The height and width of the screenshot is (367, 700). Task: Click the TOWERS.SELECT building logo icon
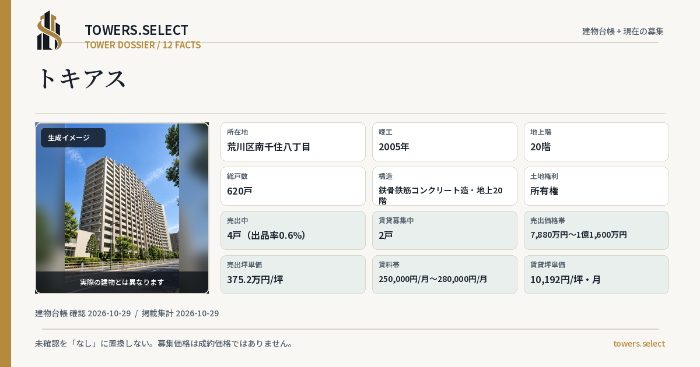click(x=50, y=30)
